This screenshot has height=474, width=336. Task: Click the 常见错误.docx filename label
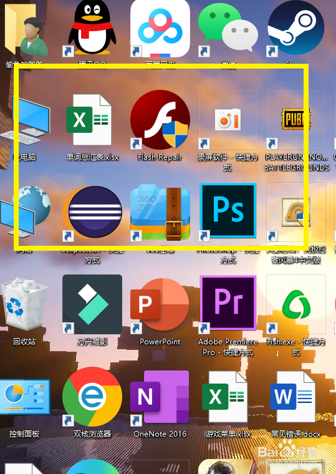coord(296,434)
